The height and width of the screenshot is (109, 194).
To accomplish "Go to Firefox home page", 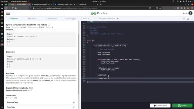I will tap(16, 8).
